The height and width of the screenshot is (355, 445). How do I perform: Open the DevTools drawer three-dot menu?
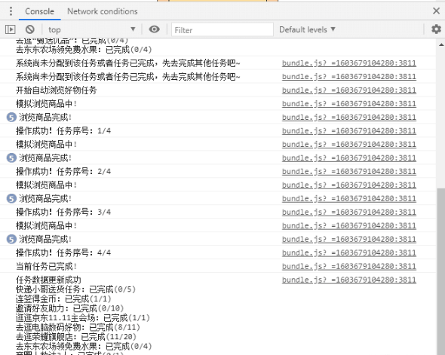pyautogui.click(x=11, y=11)
